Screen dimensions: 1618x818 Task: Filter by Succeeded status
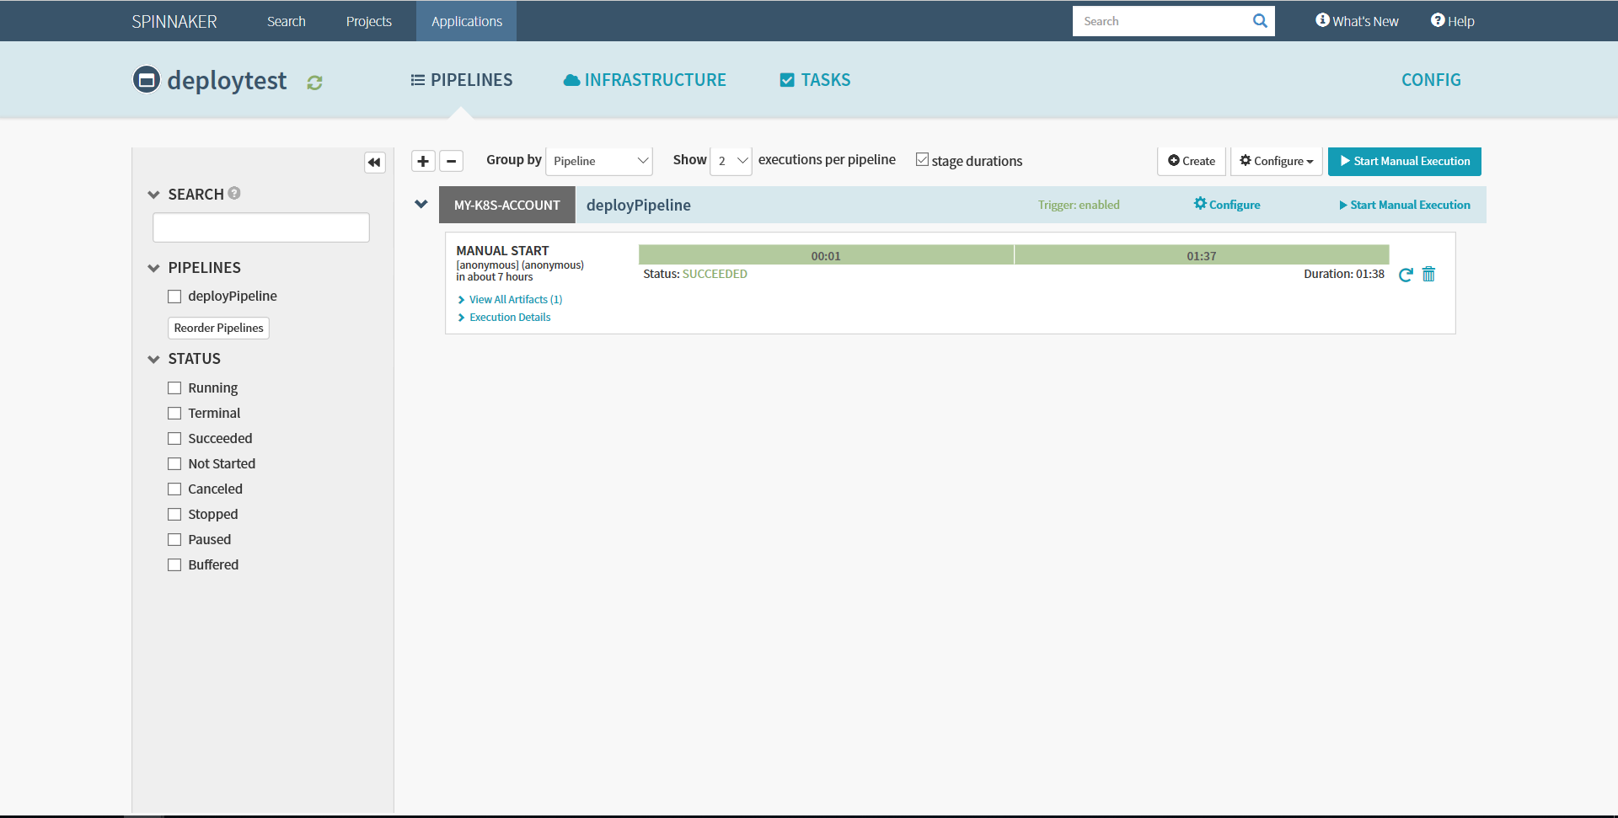pos(174,439)
